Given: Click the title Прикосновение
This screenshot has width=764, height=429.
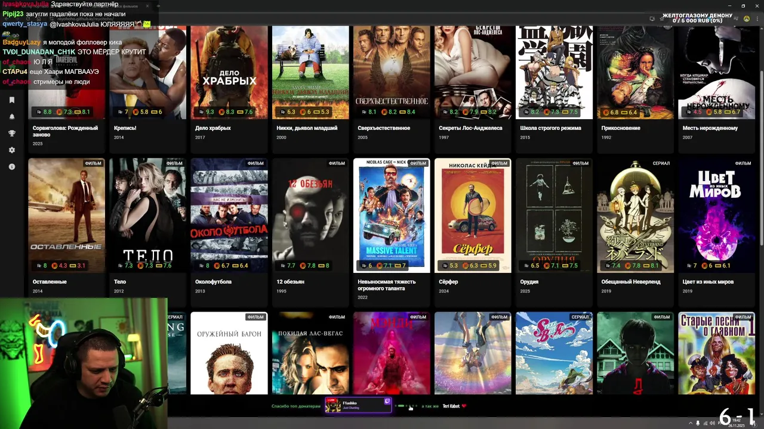Looking at the screenshot, I should click(x=621, y=128).
